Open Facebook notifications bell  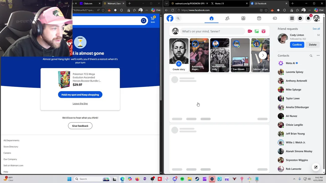coord(308,18)
